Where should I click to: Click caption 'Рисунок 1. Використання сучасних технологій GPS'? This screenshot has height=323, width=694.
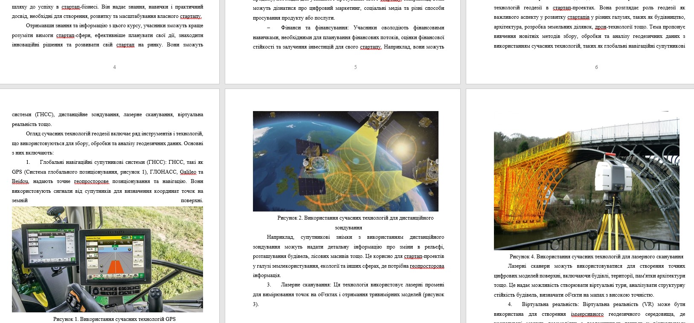point(114,319)
